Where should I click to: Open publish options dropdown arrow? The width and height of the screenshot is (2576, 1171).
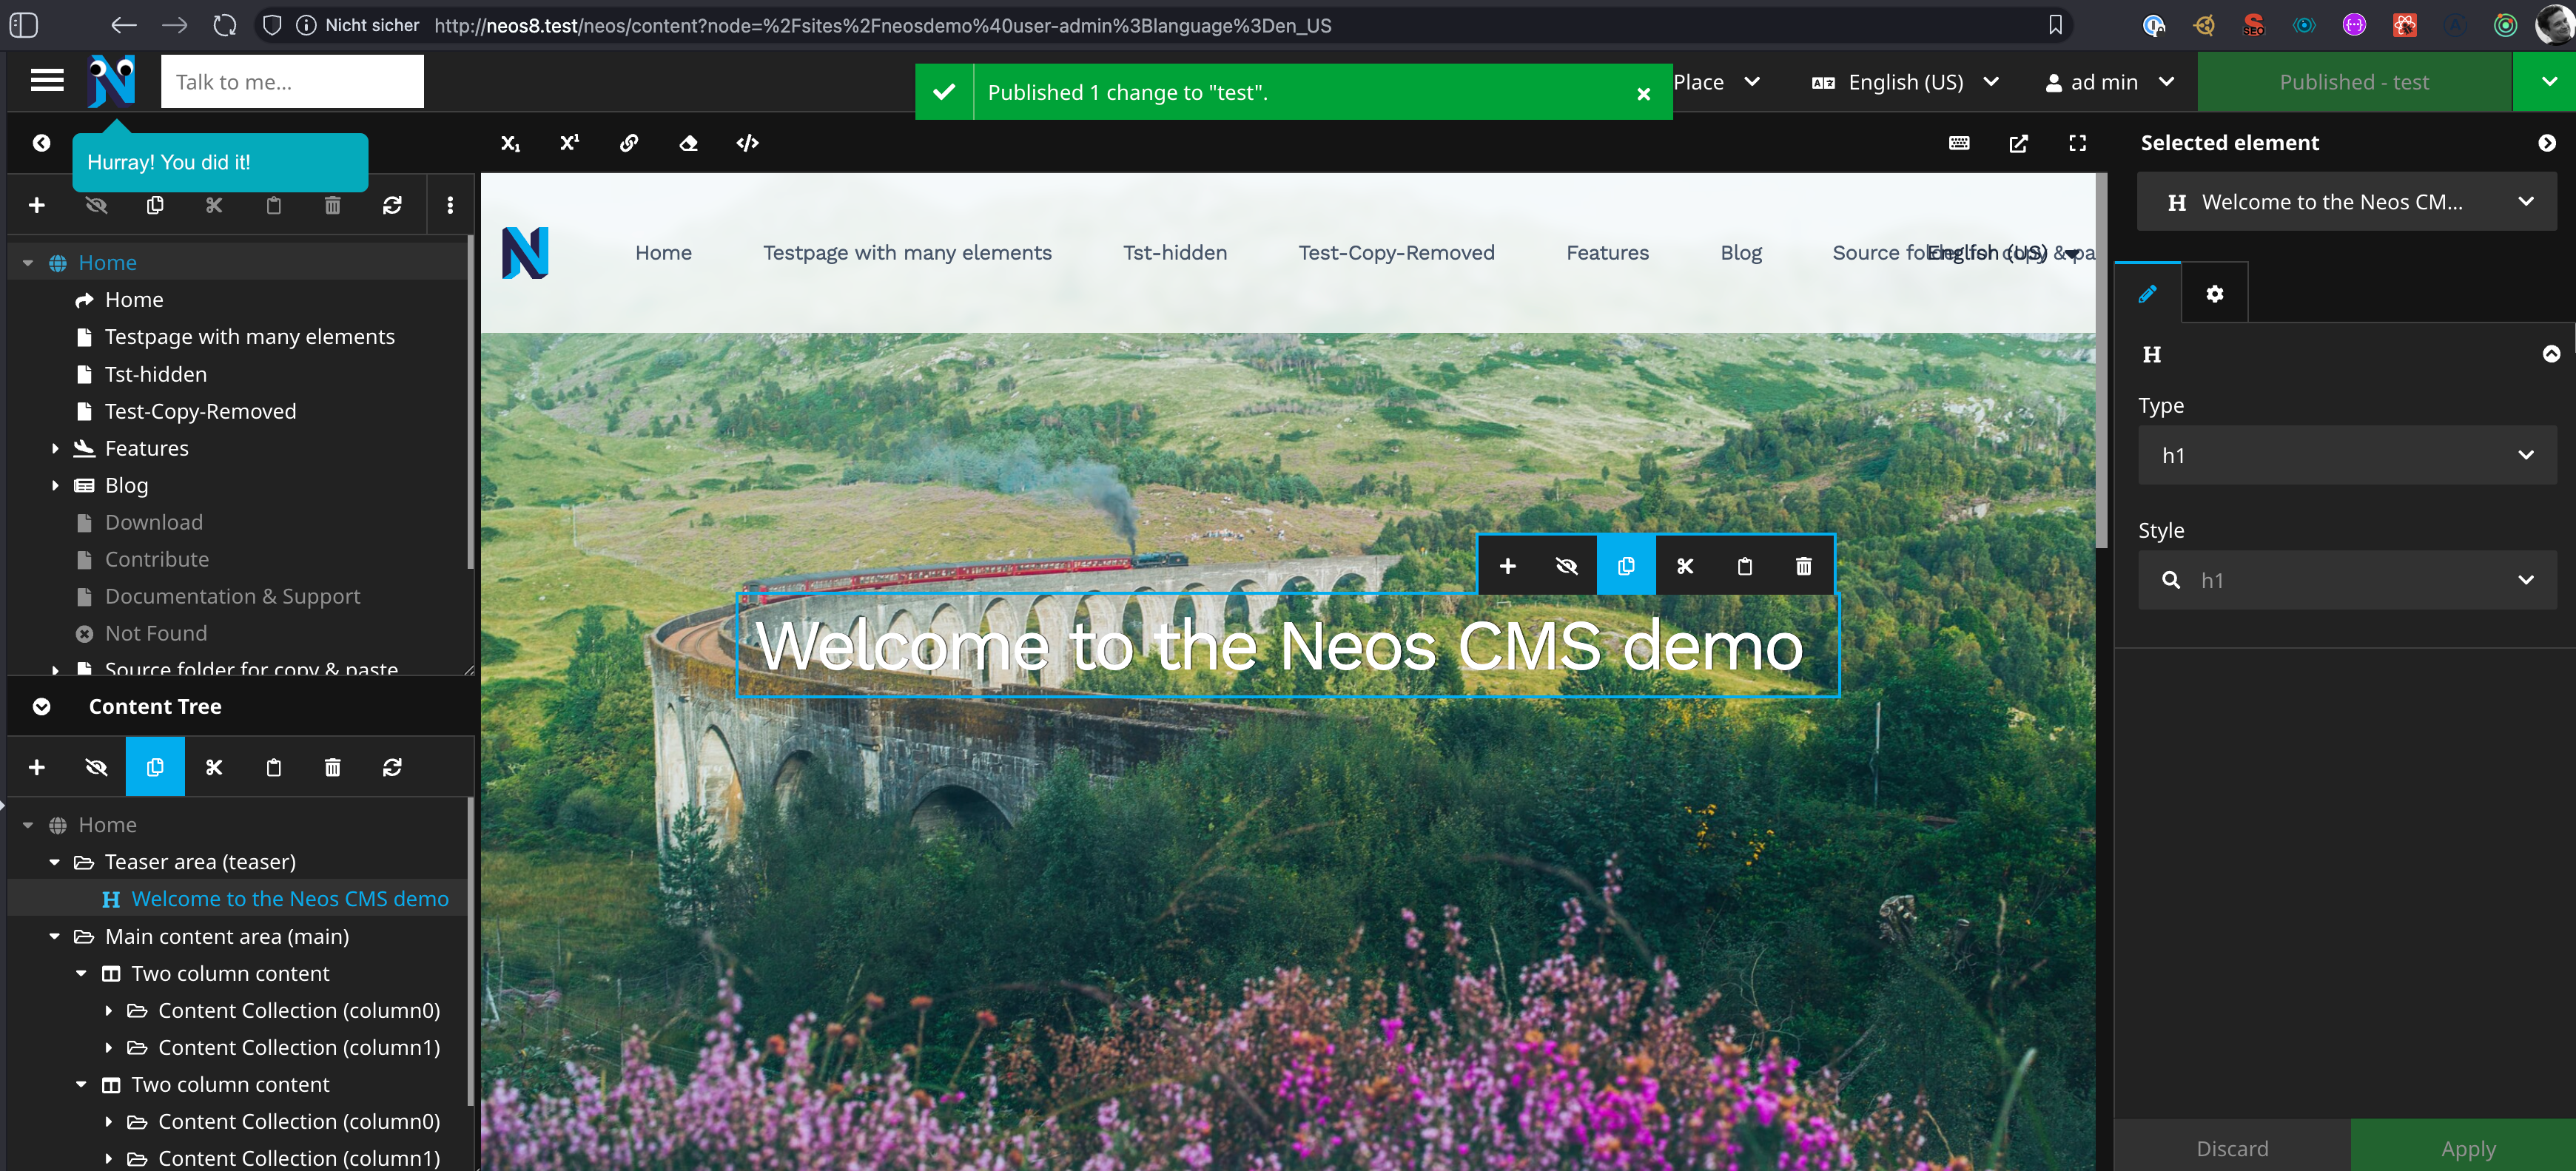click(2548, 82)
